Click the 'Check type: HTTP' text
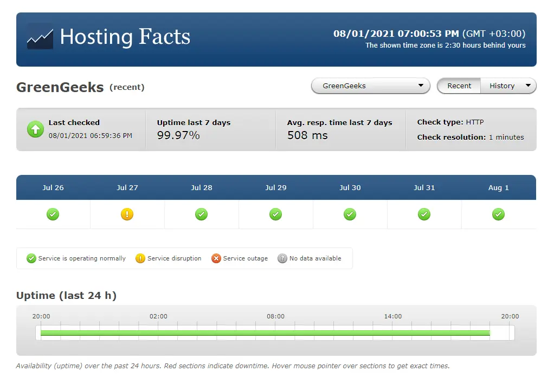The image size is (554, 378). [450, 122]
